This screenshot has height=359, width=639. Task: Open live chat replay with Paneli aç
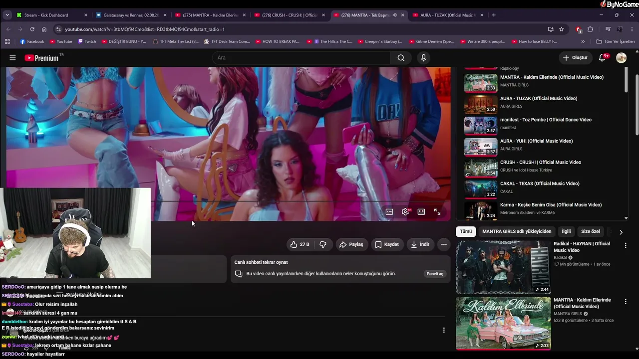[x=435, y=274]
